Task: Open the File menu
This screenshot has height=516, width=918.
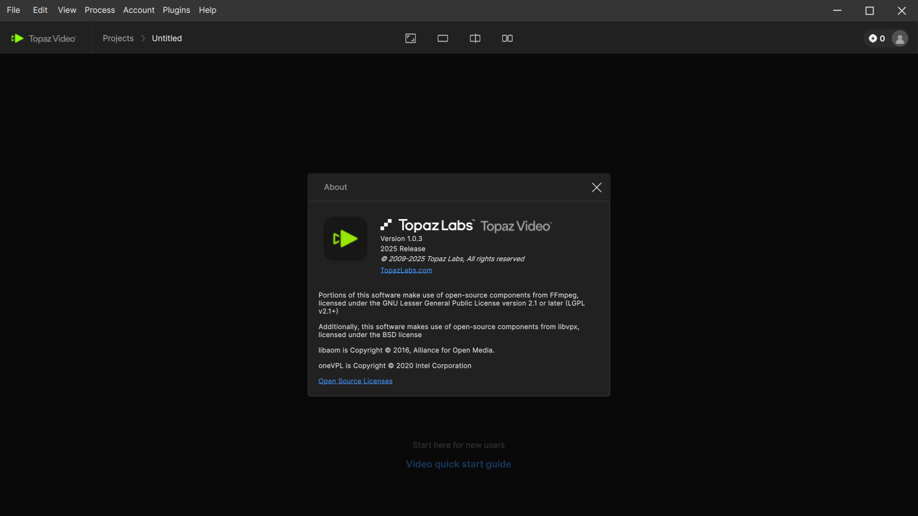Action: pos(13,10)
